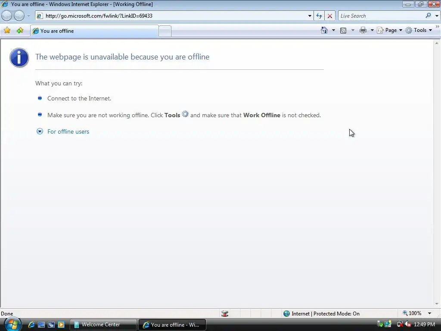Click the 'For offline users' link
441x331 pixels.
(68, 131)
